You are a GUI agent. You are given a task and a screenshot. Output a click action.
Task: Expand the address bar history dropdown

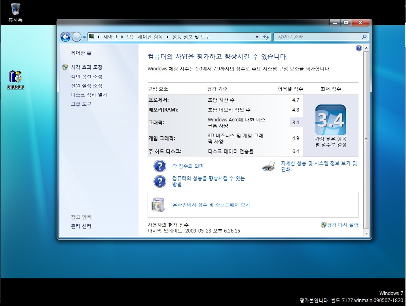coord(257,37)
